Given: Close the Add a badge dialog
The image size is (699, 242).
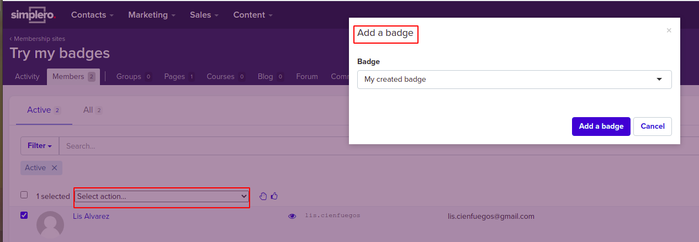Looking at the screenshot, I should pyautogui.click(x=669, y=31).
